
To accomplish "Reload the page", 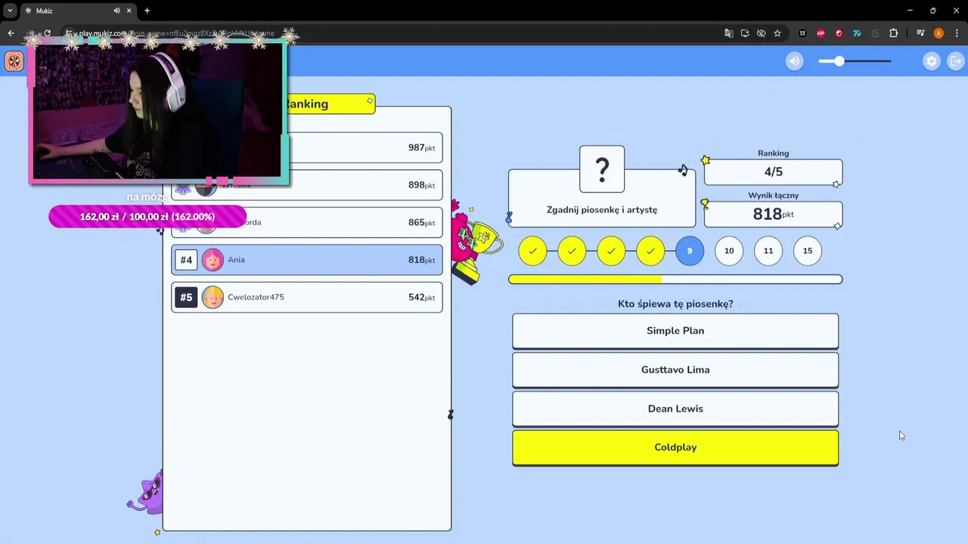I will click(x=47, y=33).
